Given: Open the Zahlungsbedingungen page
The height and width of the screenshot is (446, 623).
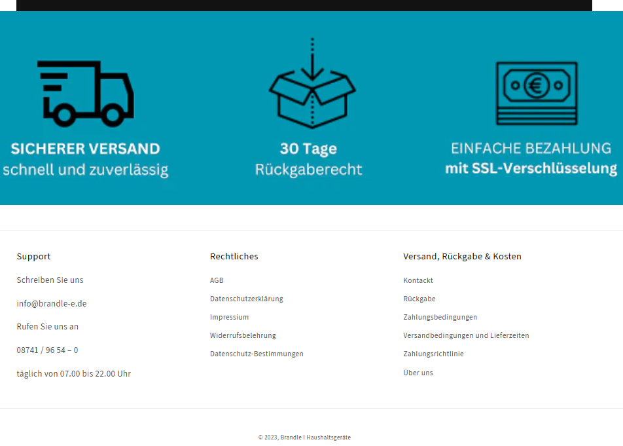Looking at the screenshot, I should (x=440, y=317).
